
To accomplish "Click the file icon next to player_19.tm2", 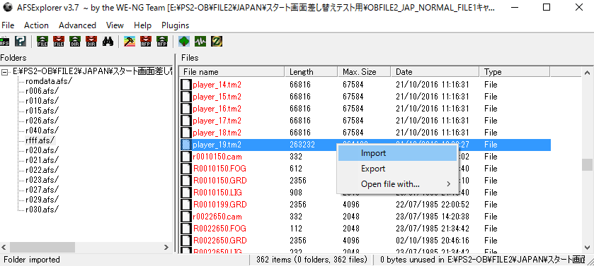I will click(x=186, y=145).
